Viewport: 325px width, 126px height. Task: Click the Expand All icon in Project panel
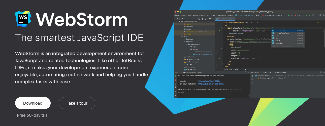pos(203,19)
